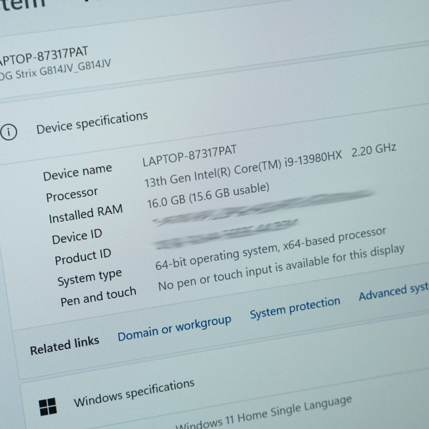429x429 pixels.
Task: Click the 'Installed RAM' label
Action: pos(86,214)
